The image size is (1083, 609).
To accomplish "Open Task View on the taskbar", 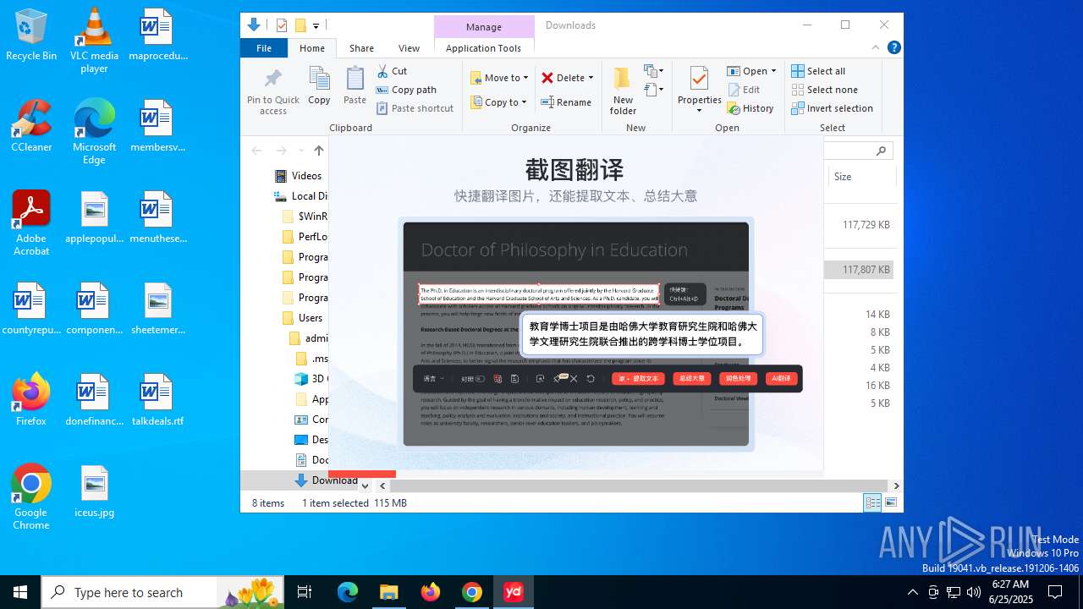I will pyautogui.click(x=305, y=592).
